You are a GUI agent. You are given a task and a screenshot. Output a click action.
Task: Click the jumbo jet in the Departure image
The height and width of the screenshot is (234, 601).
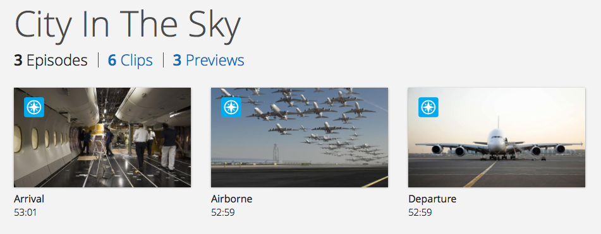[x=498, y=143]
